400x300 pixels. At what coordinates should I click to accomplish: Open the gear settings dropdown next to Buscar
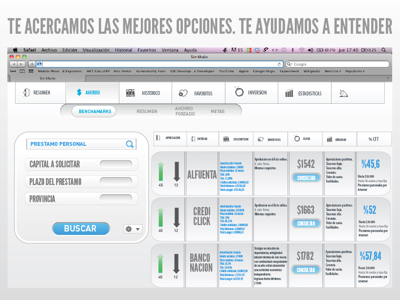133,229
